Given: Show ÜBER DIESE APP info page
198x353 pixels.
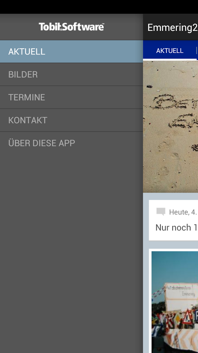Looking at the screenshot, I should (71, 143).
